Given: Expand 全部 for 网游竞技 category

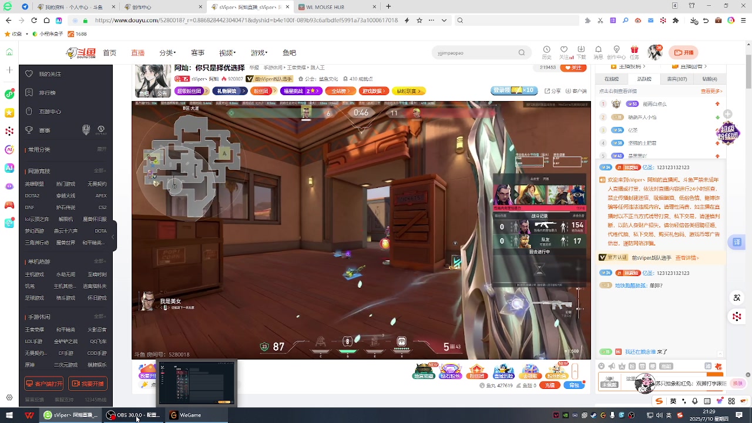Looking at the screenshot, I should [x=100, y=171].
